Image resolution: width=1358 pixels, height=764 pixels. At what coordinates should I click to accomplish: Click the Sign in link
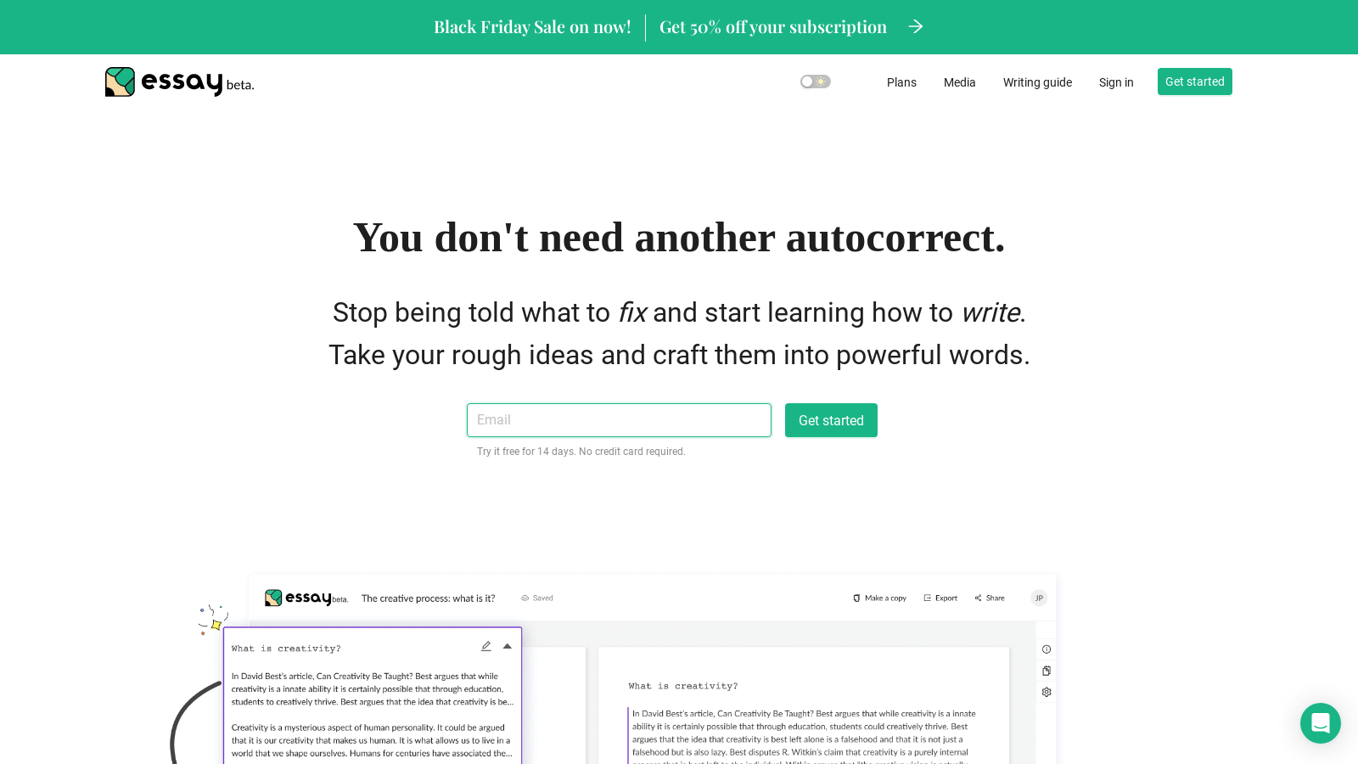pos(1116,82)
